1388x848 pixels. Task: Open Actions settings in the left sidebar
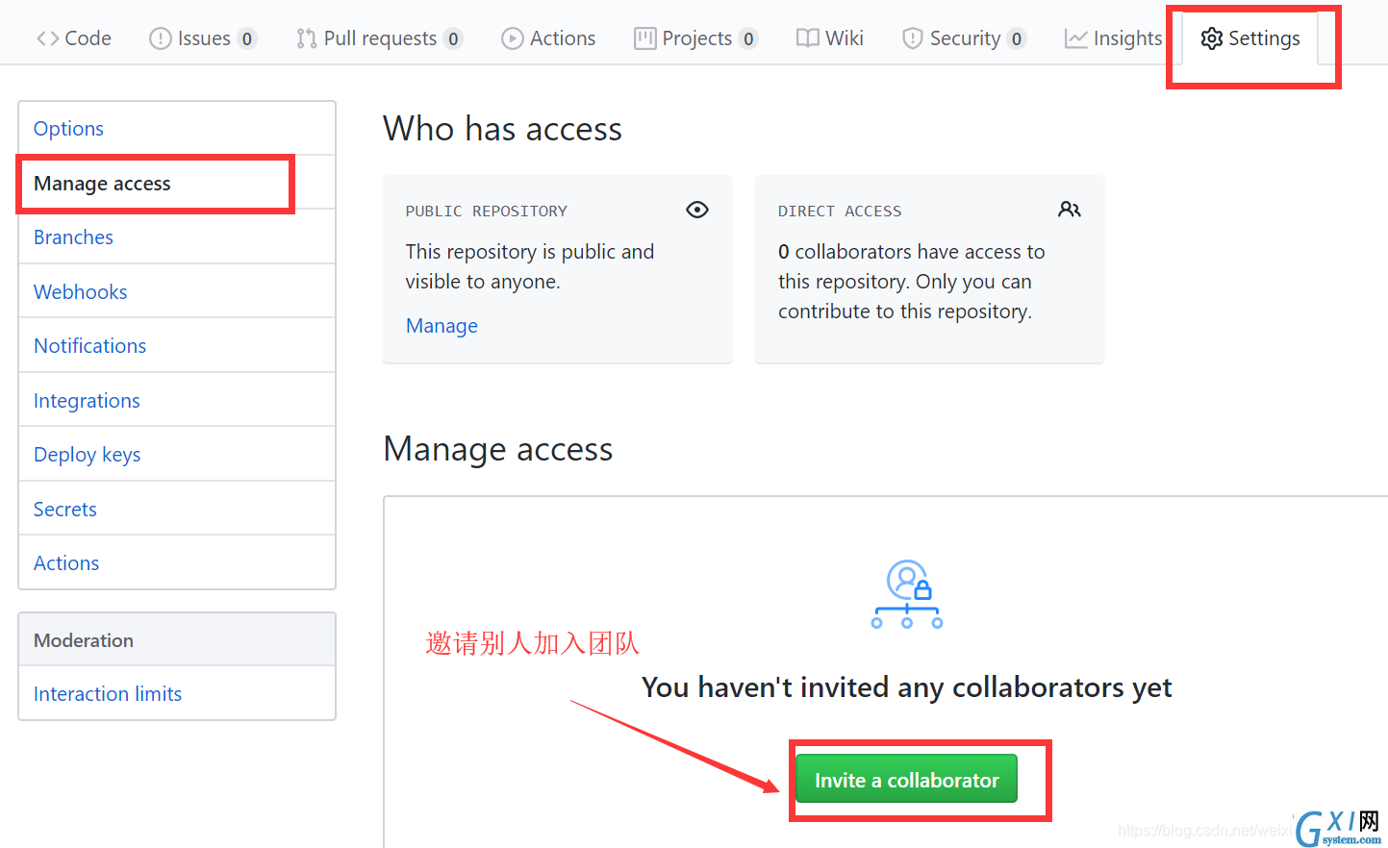coord(177,563)
